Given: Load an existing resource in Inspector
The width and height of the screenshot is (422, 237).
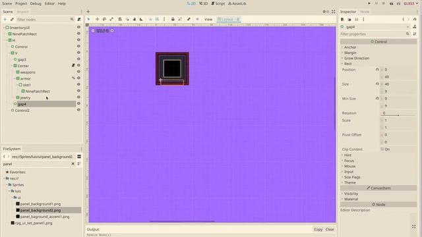Looking at the screenshot, I should pyautogui.click(x=349, y=19).
